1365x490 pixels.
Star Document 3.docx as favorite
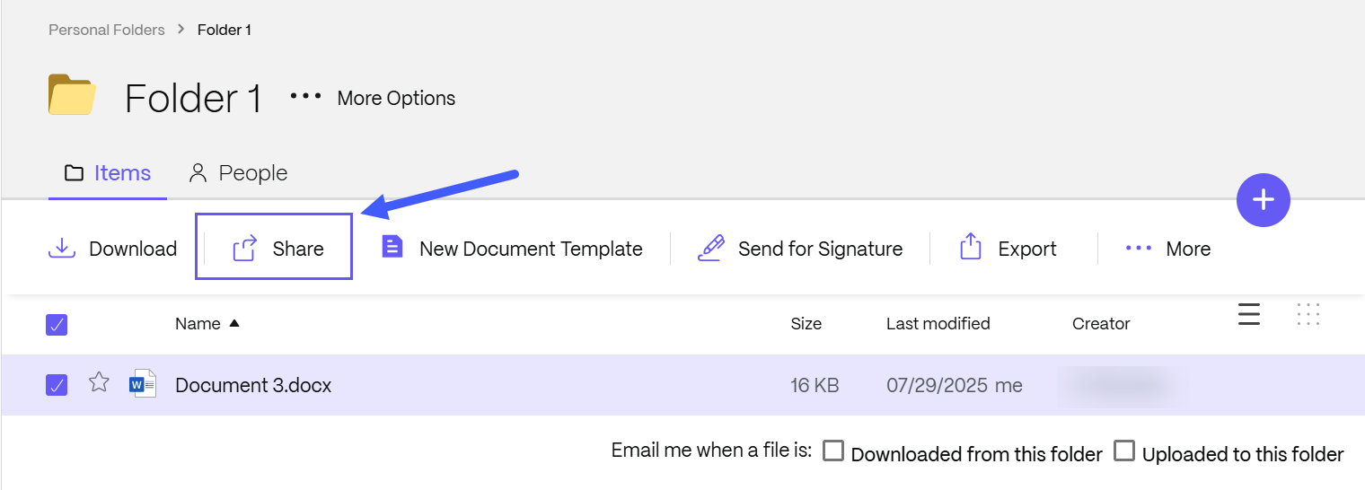tap(99, 383)
